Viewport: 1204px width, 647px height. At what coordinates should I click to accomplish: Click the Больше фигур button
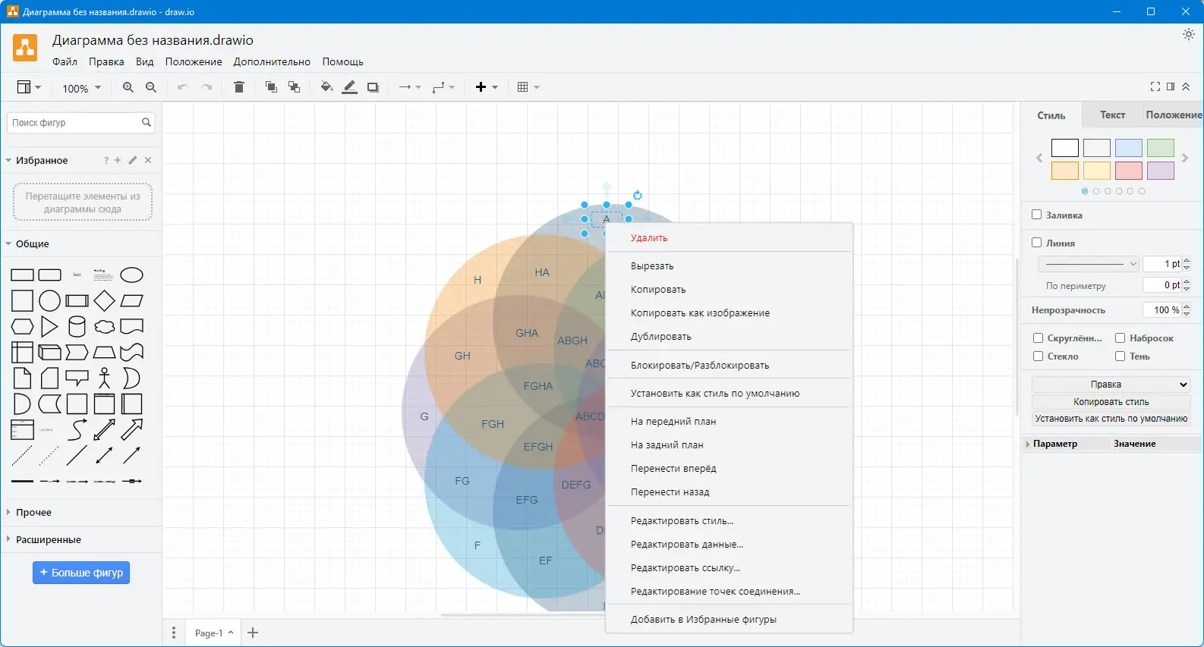pyautogui.click(x=81, y=573)
